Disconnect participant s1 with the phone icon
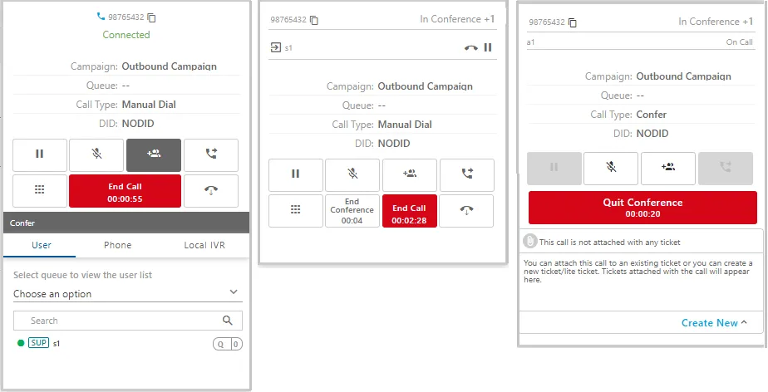The width and height of the screenshot is (768, 392). [471, 48]
